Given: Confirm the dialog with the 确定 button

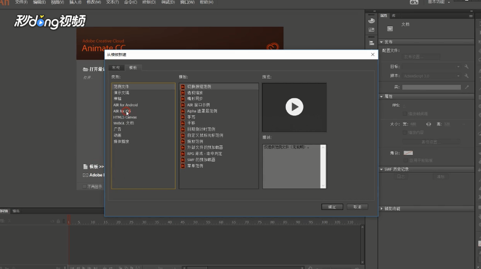Looking at the screenshot, I should tap(332, 207).
